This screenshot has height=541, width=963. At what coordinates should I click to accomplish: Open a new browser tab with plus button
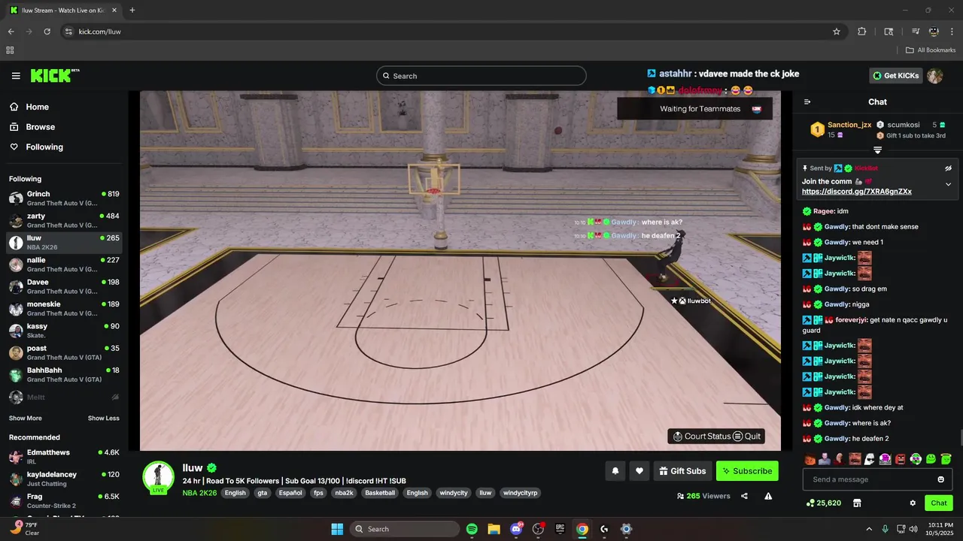[x=132, y=11]
